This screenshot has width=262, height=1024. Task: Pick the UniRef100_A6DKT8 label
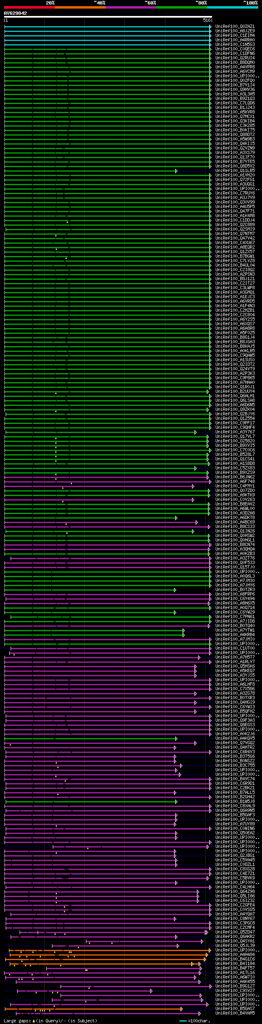pos(235,518)
